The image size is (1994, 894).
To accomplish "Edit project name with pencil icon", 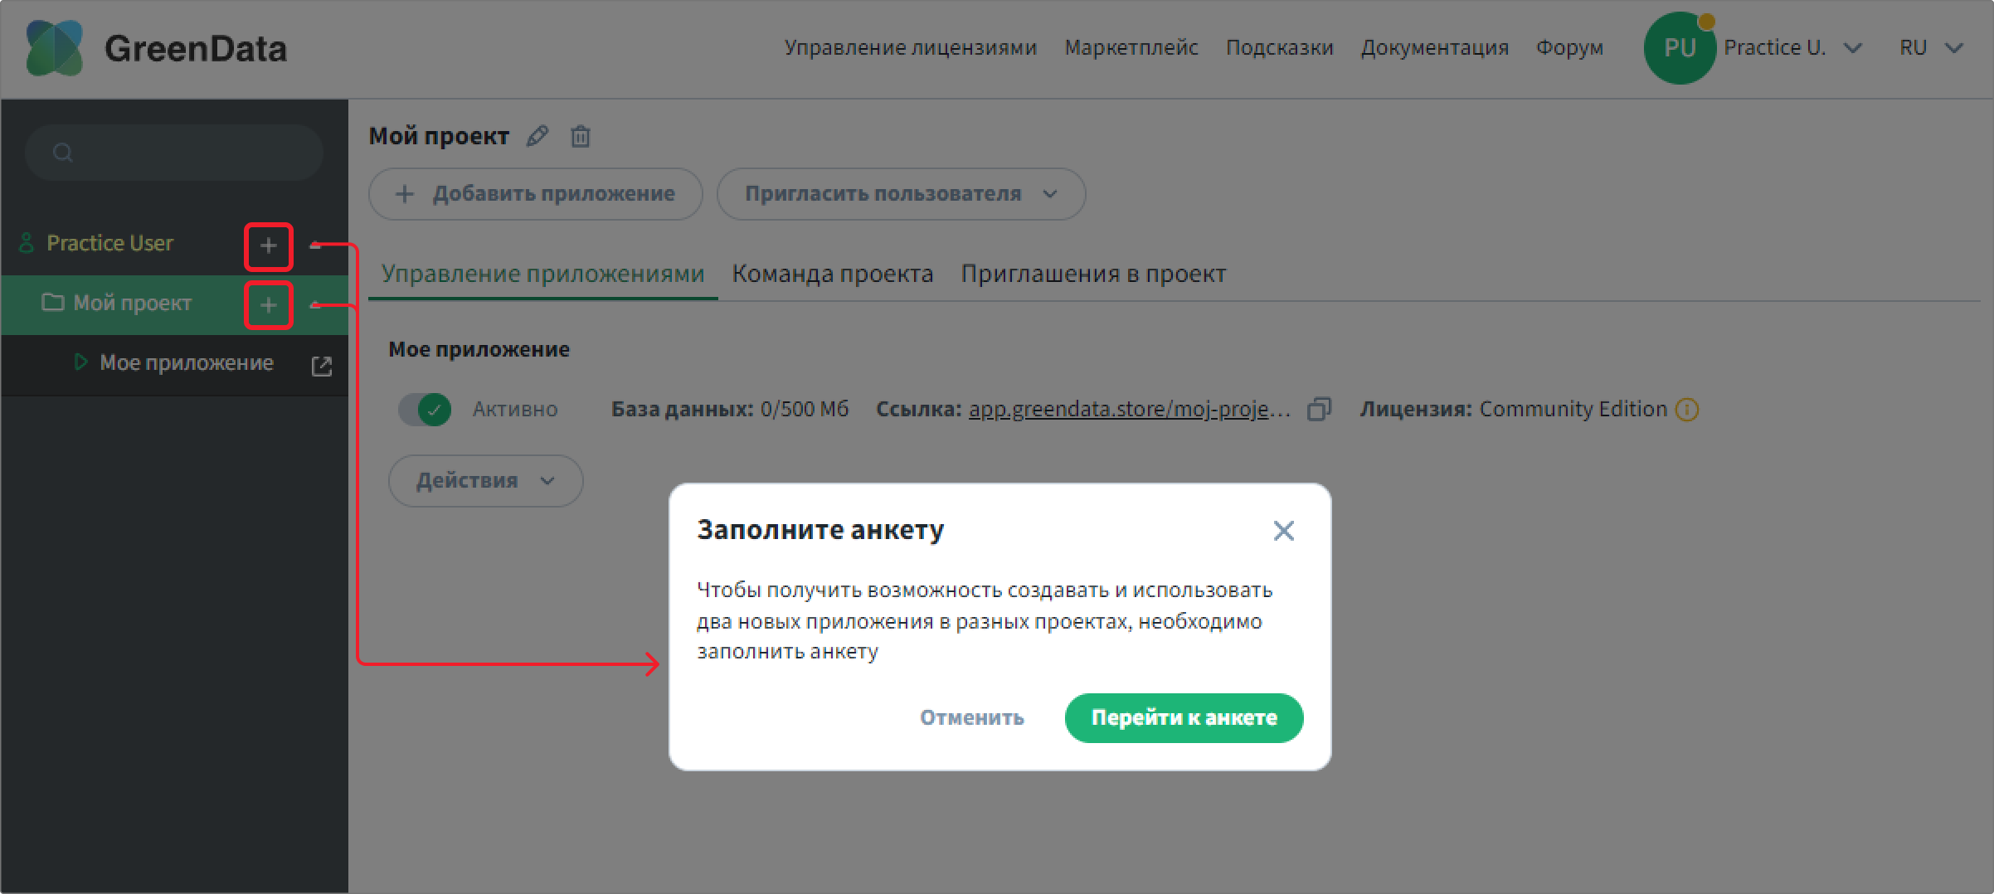I will (537, 135).
